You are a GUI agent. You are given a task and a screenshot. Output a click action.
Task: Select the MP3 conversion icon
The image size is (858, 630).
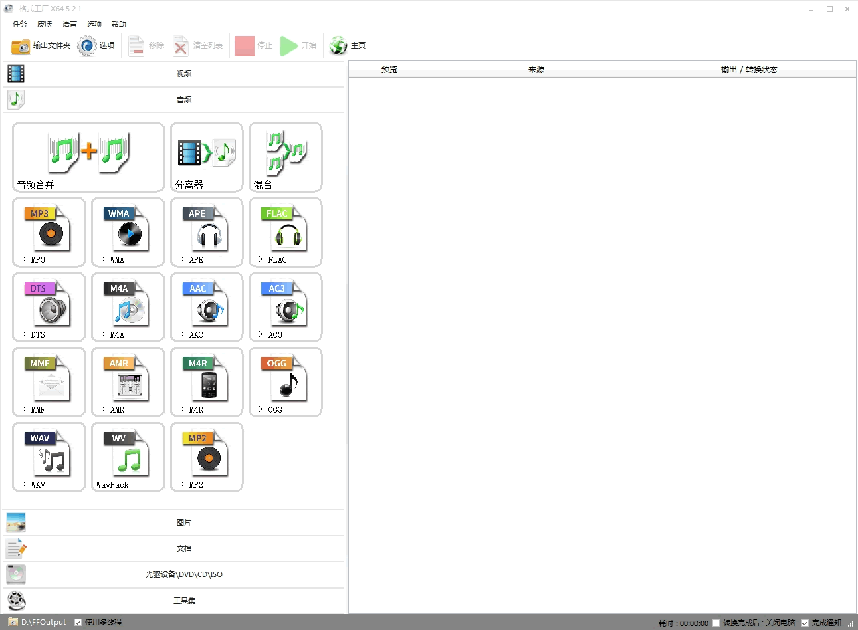(49, 232)
